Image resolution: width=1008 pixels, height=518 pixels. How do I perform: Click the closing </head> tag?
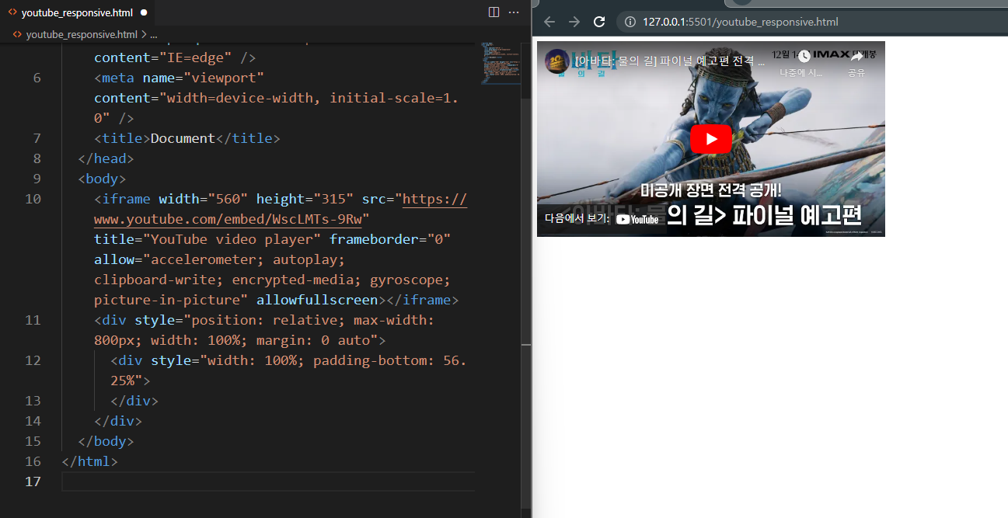[x=106, y=158]
